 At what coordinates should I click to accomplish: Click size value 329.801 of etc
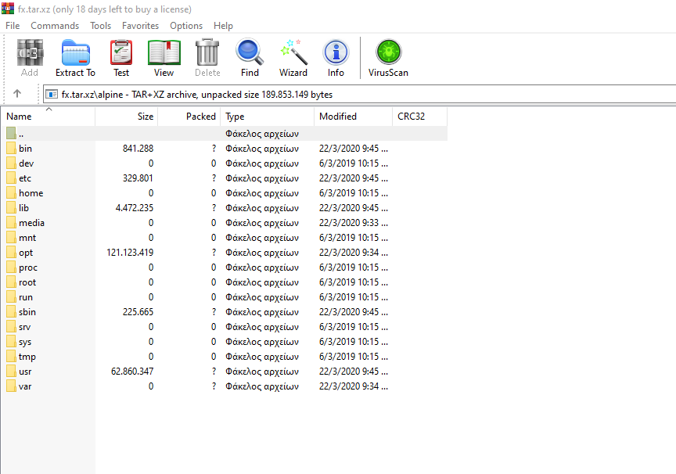[138, 178]
